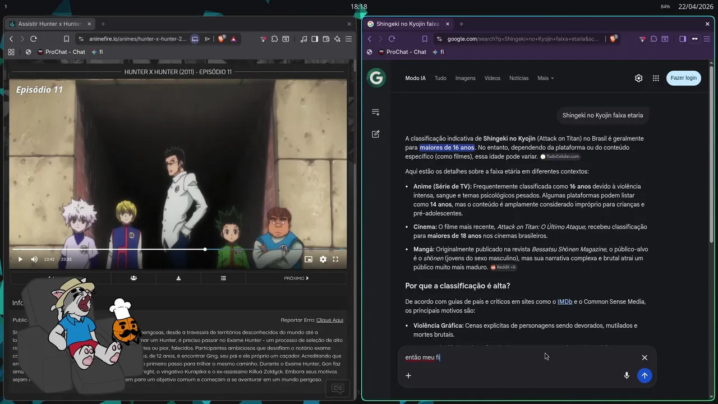
Task: Click the google.com address bar
Action: coord(523,39)
